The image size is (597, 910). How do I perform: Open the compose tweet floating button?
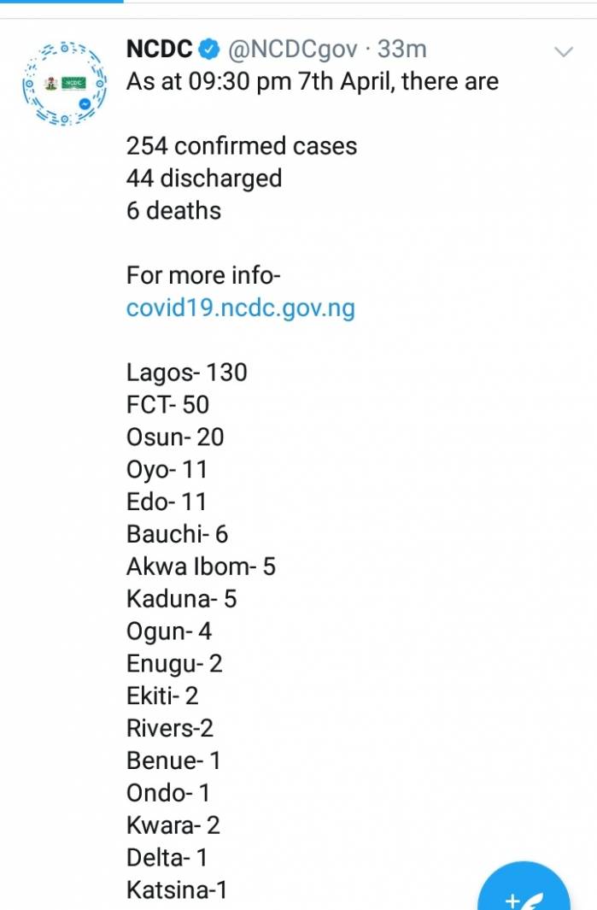[x=524, y=887]
